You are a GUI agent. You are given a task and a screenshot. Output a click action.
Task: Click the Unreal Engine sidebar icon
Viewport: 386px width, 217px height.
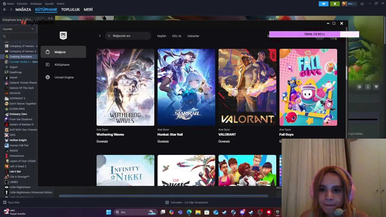[47, 77]
